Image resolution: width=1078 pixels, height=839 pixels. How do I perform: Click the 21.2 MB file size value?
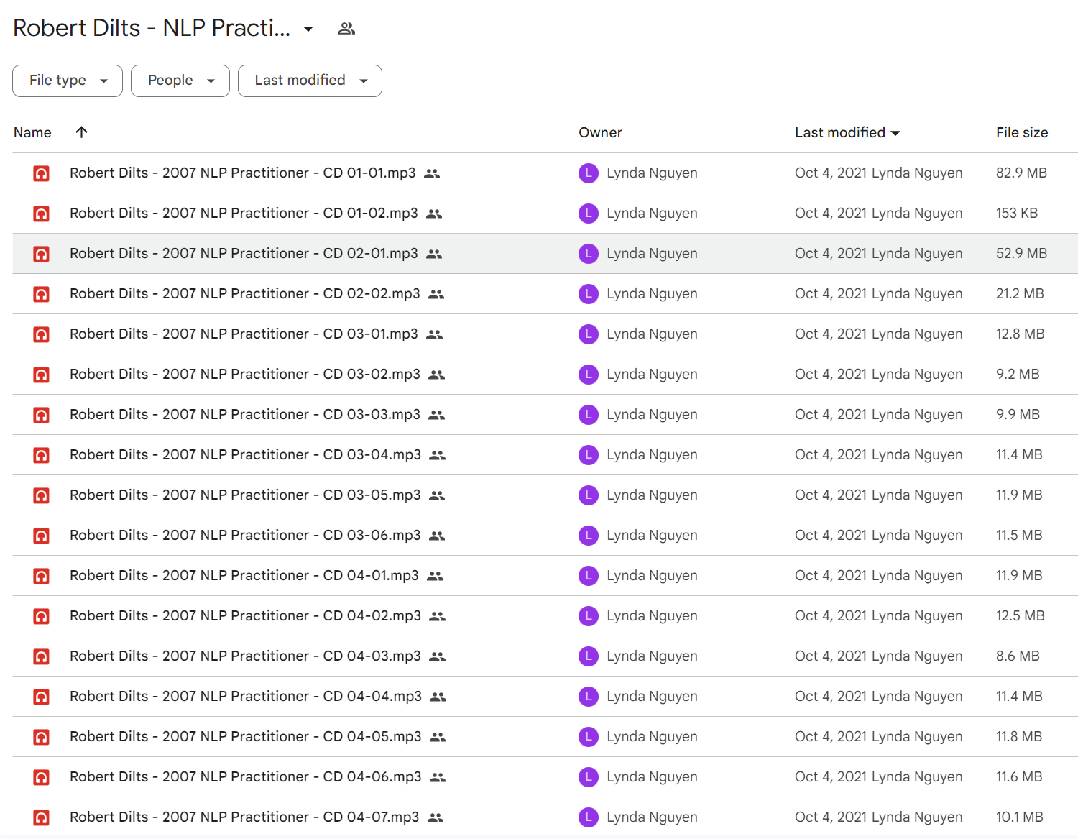(1020, 293)
